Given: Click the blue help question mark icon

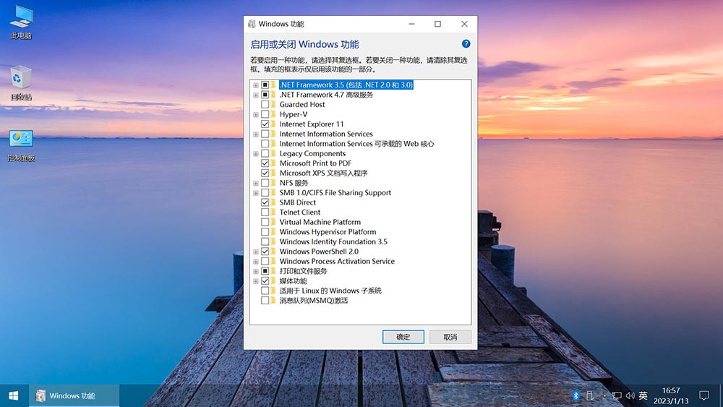Looking at the screenshot, I should pos(466,44).
